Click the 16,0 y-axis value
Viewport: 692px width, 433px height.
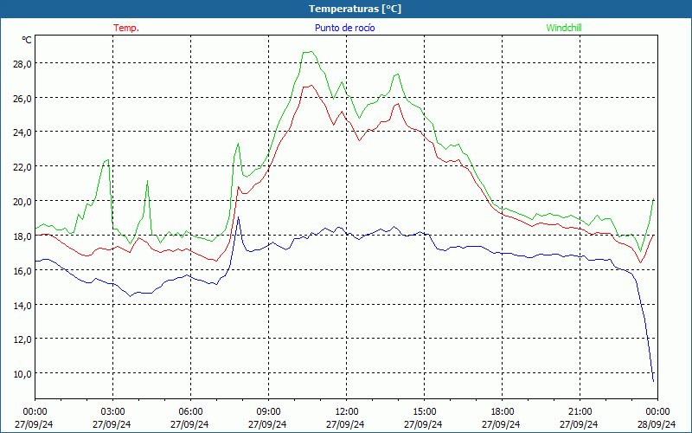tap(22, 270)
